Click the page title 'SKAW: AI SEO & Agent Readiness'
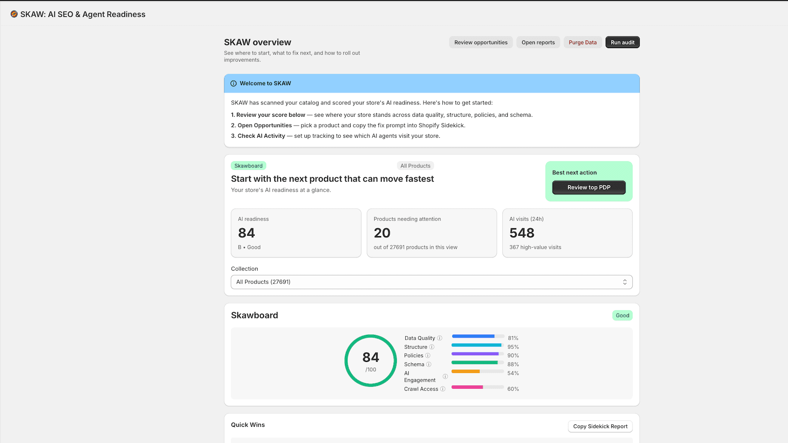Image resolution: width=788 pixels, height=443 pixels. (83, 14)
